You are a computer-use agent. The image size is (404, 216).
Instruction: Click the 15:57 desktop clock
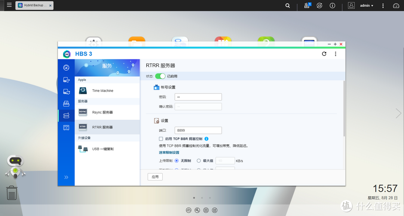click(385, 188)
